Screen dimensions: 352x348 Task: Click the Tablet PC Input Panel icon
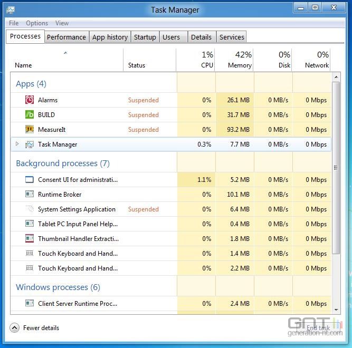coord(30,224)
